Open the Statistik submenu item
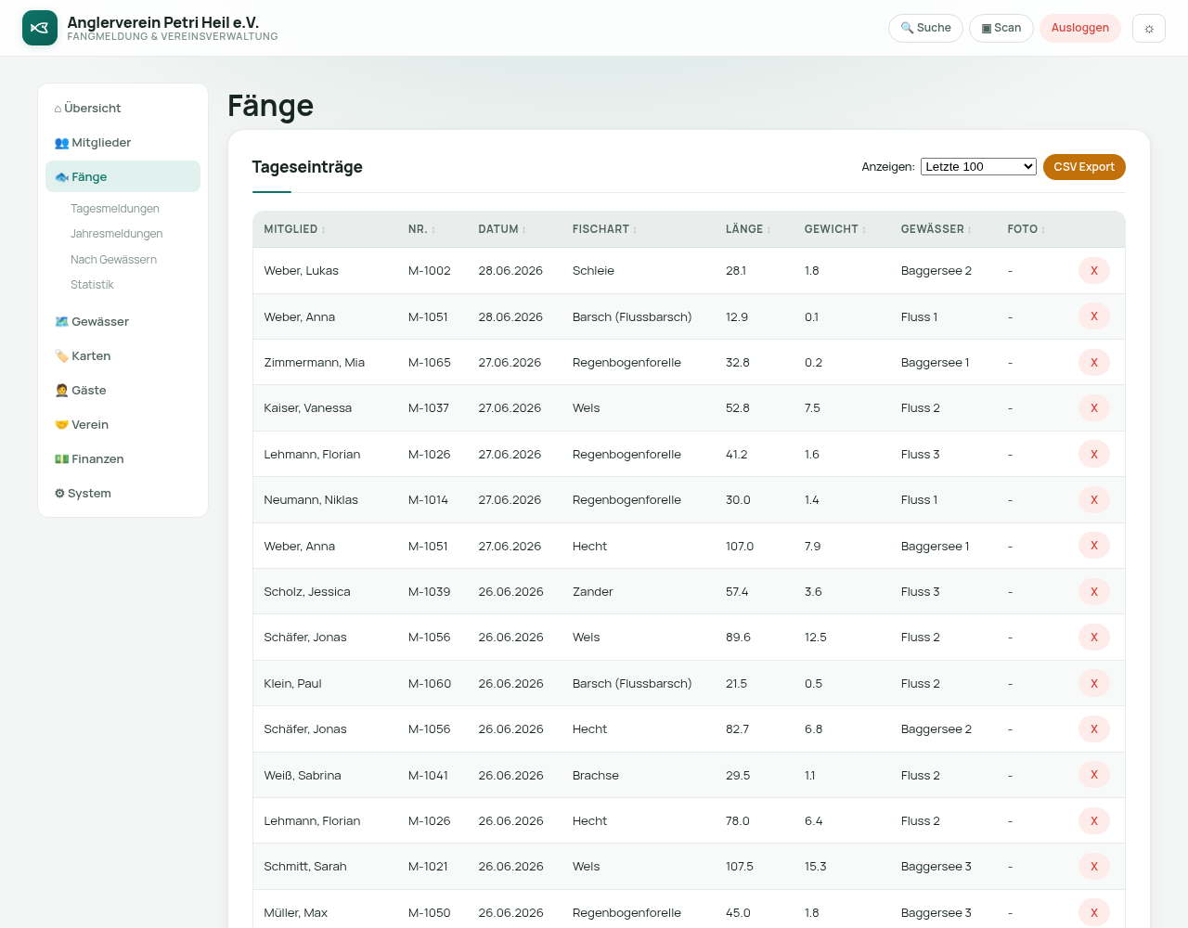This screenshot has height=928, width=1188. [92, 285]
